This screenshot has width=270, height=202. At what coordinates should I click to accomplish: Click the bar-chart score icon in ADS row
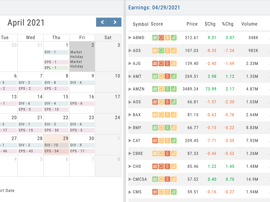coord(174,51)
